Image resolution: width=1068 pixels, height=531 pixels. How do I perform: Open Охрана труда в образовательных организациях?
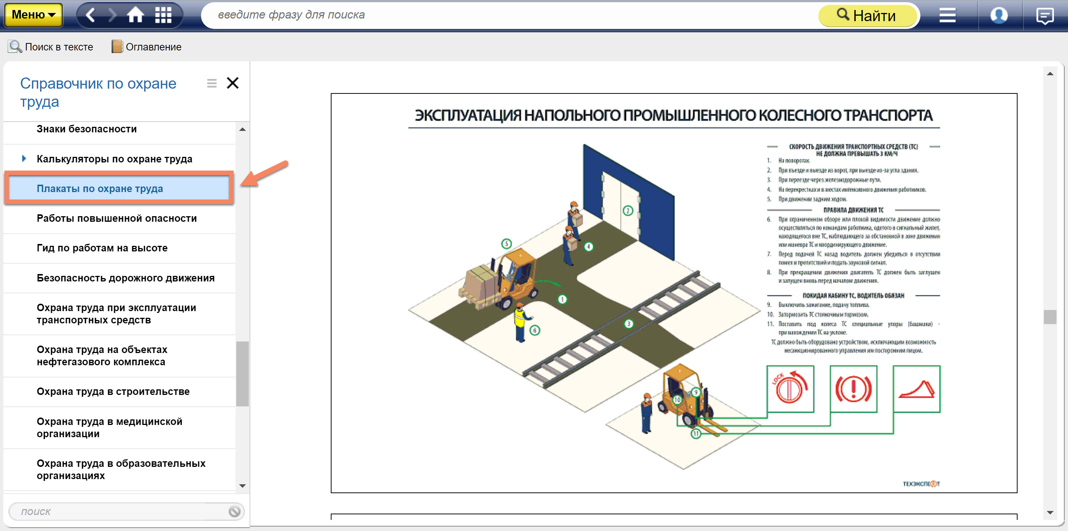pos(119,469)
